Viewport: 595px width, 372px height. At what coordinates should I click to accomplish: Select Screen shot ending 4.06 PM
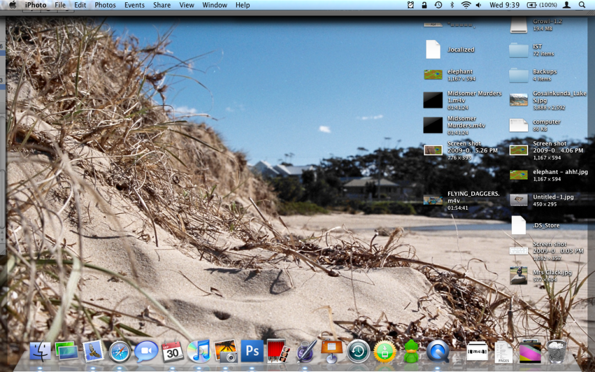click(518, 151)
